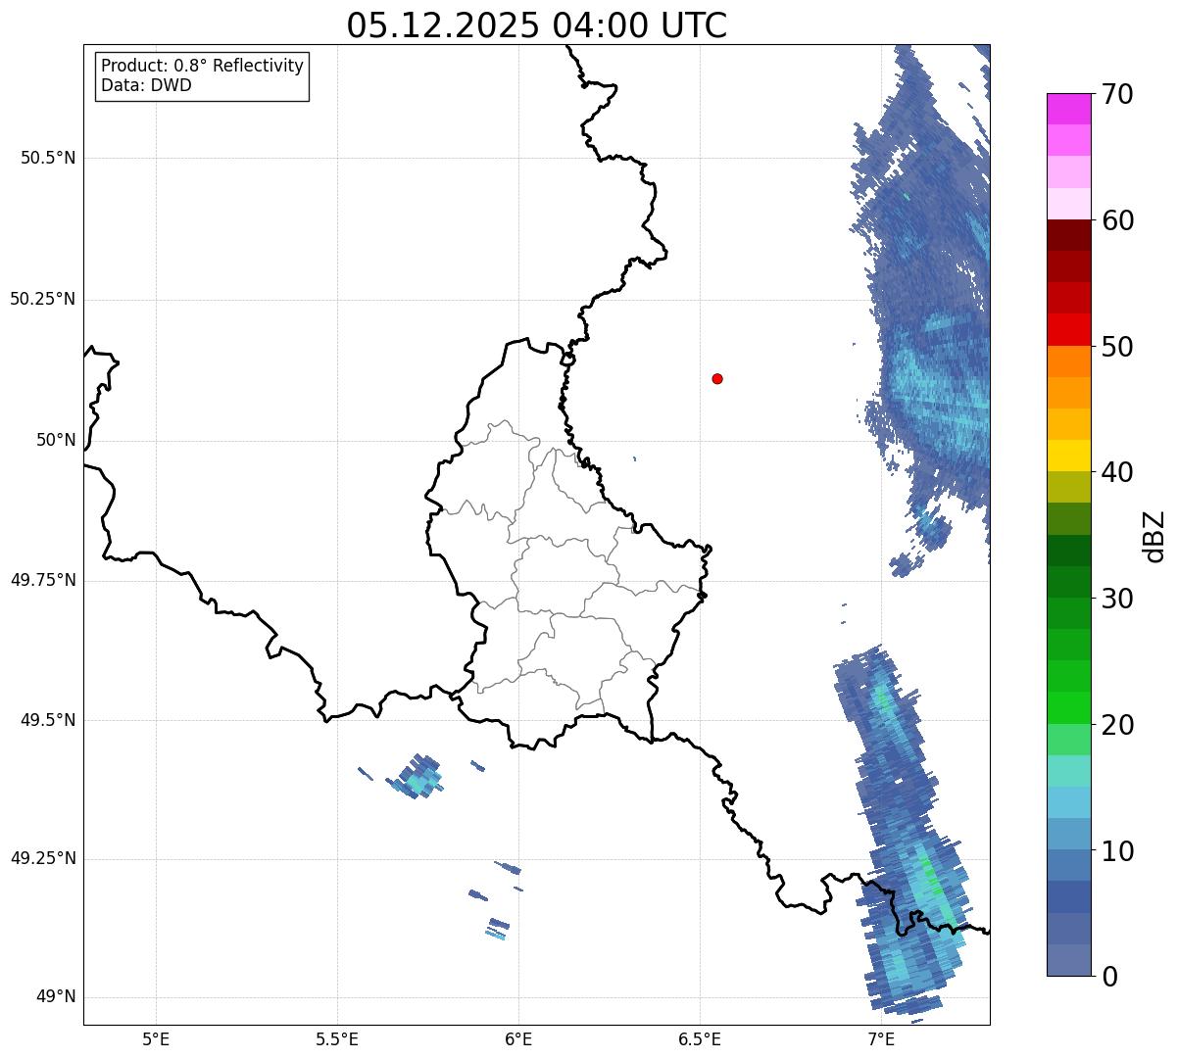The image size is (1178, 1059).
Task: Click the longitude label 5.5°E
Action: (337, 1038)
